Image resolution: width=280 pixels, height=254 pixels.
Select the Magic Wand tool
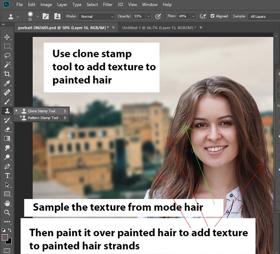[x=7, y=65]
